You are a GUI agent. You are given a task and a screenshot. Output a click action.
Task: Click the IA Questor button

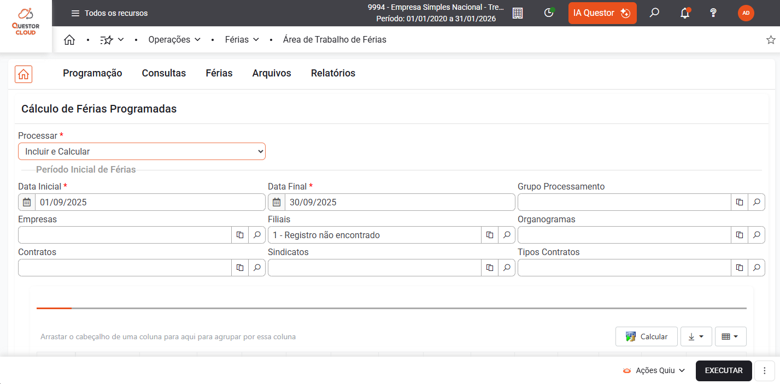(602, 13)
